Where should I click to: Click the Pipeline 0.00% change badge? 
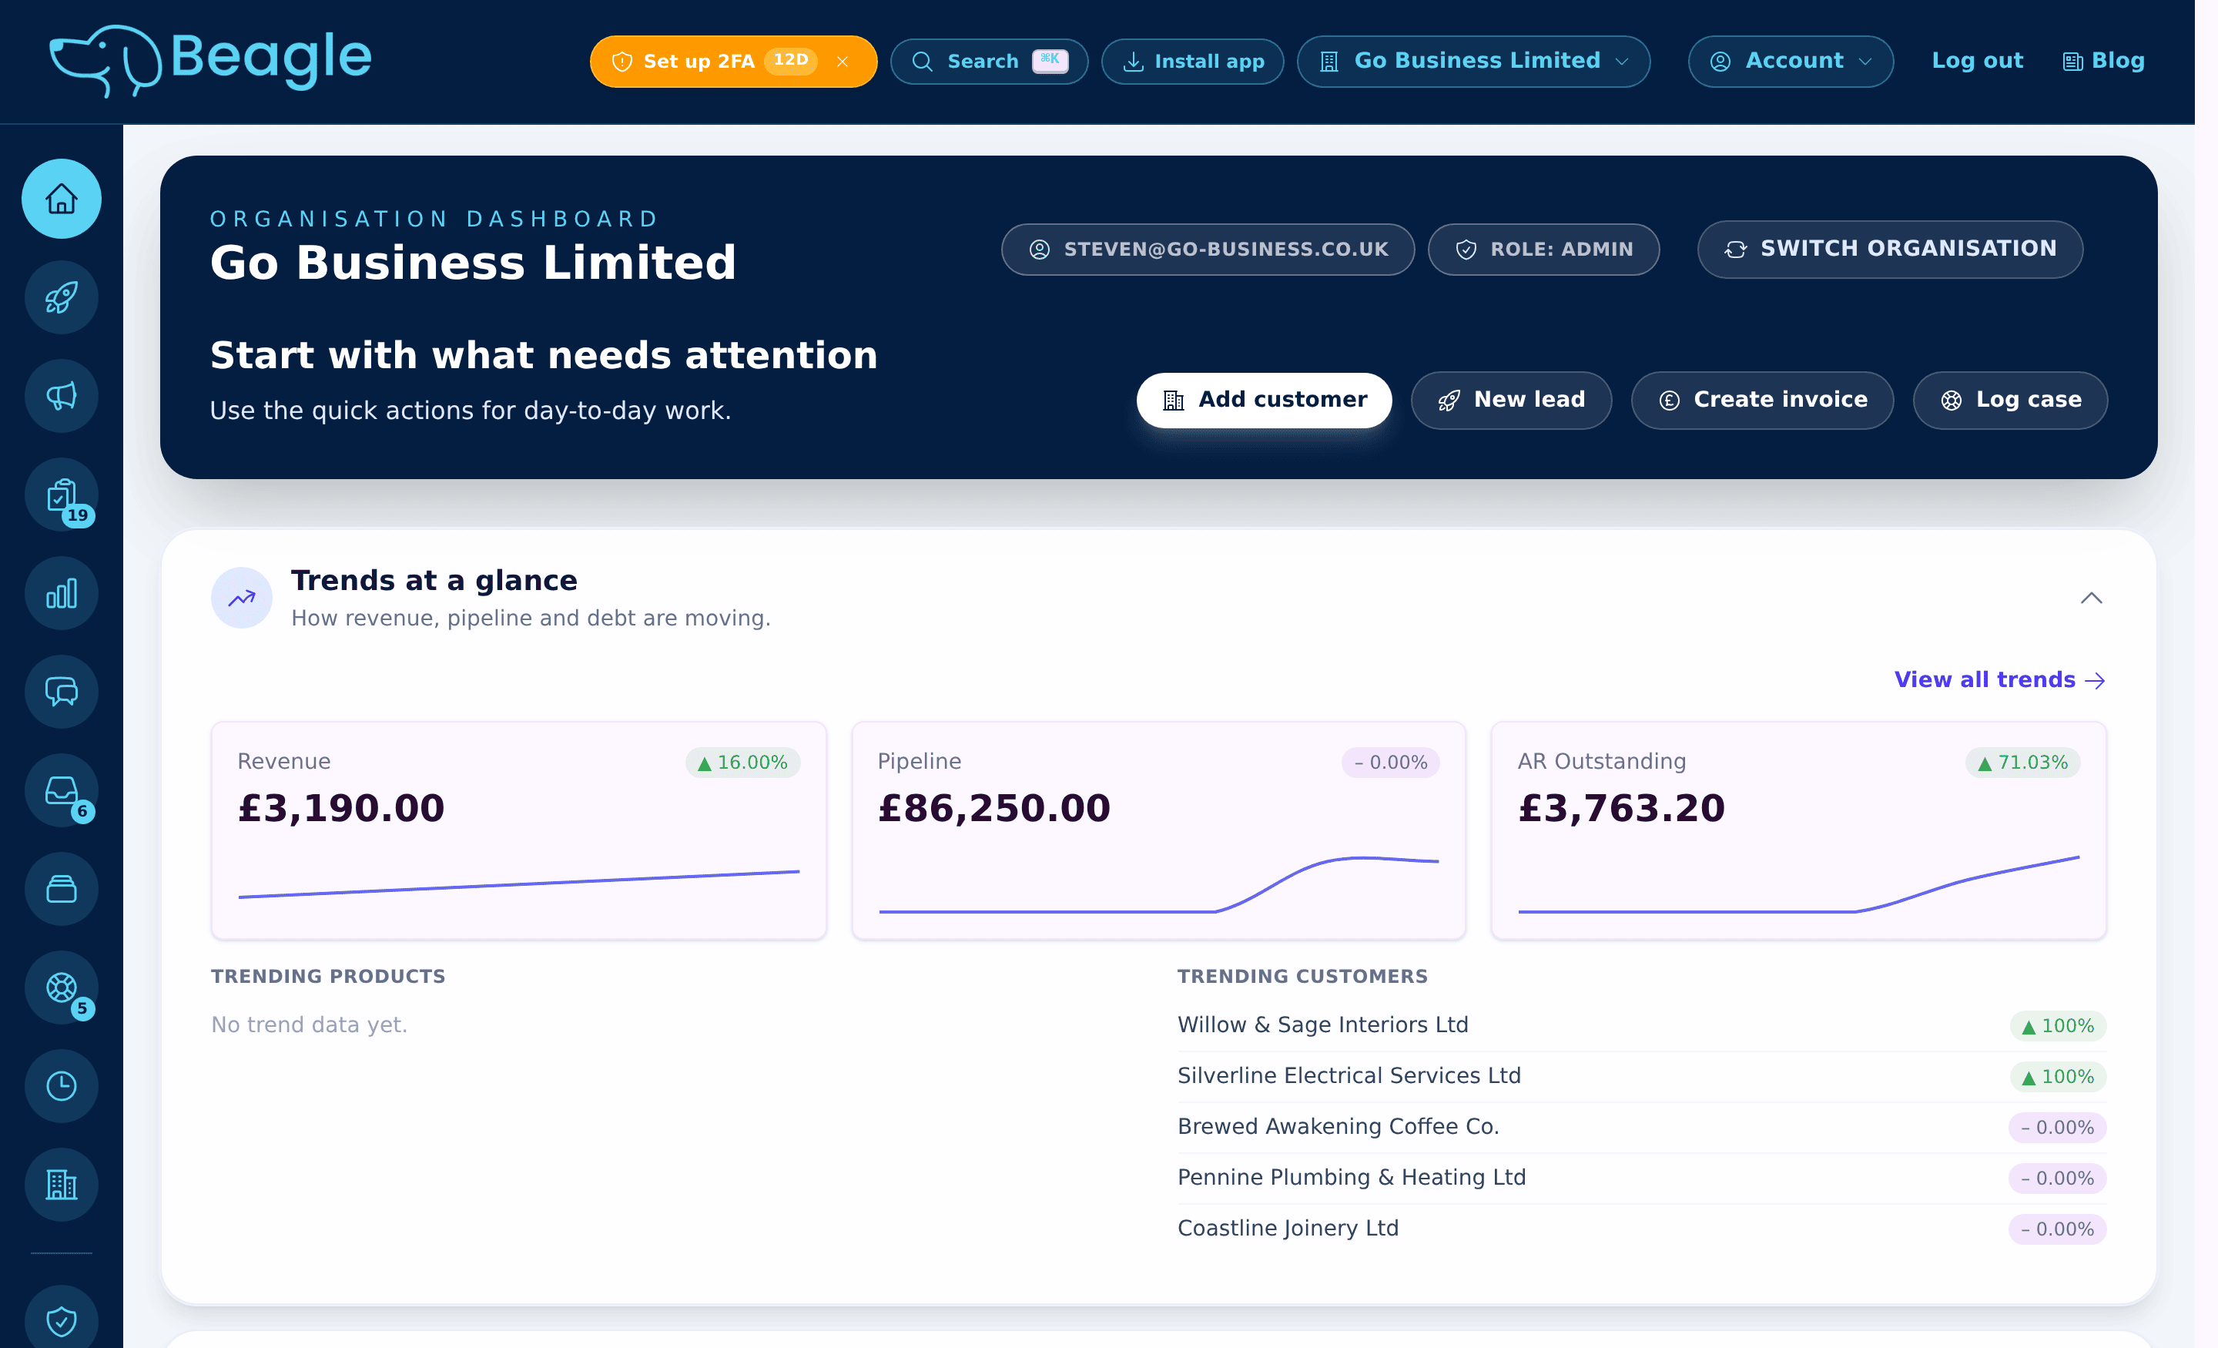click(x=1391, y=763)
